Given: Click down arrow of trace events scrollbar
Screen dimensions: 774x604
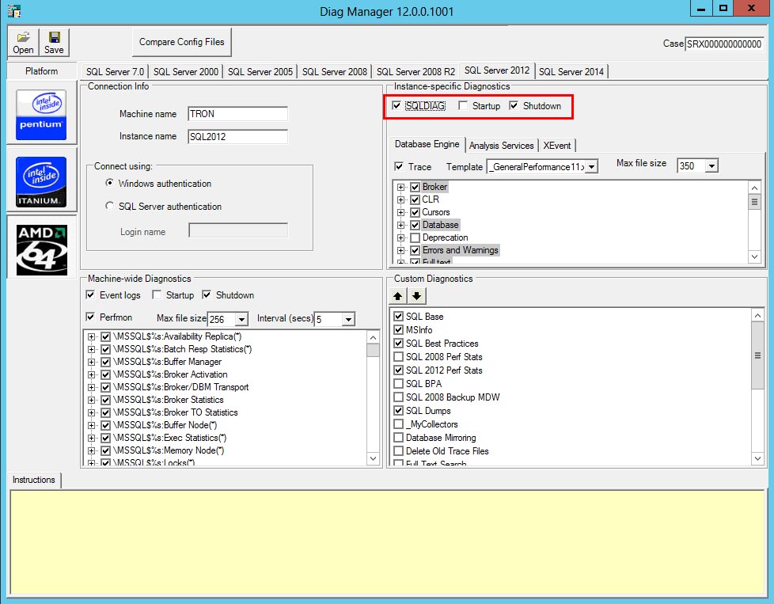Looking at the screenshot, I should pos(754,256).
